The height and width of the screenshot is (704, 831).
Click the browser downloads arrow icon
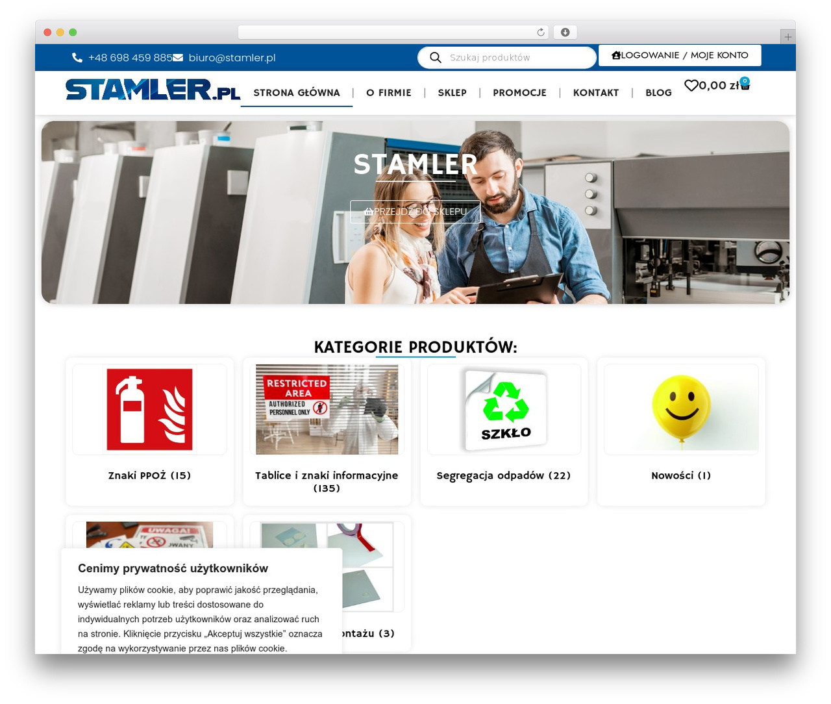pyautogui.click(x=565, y=32)
